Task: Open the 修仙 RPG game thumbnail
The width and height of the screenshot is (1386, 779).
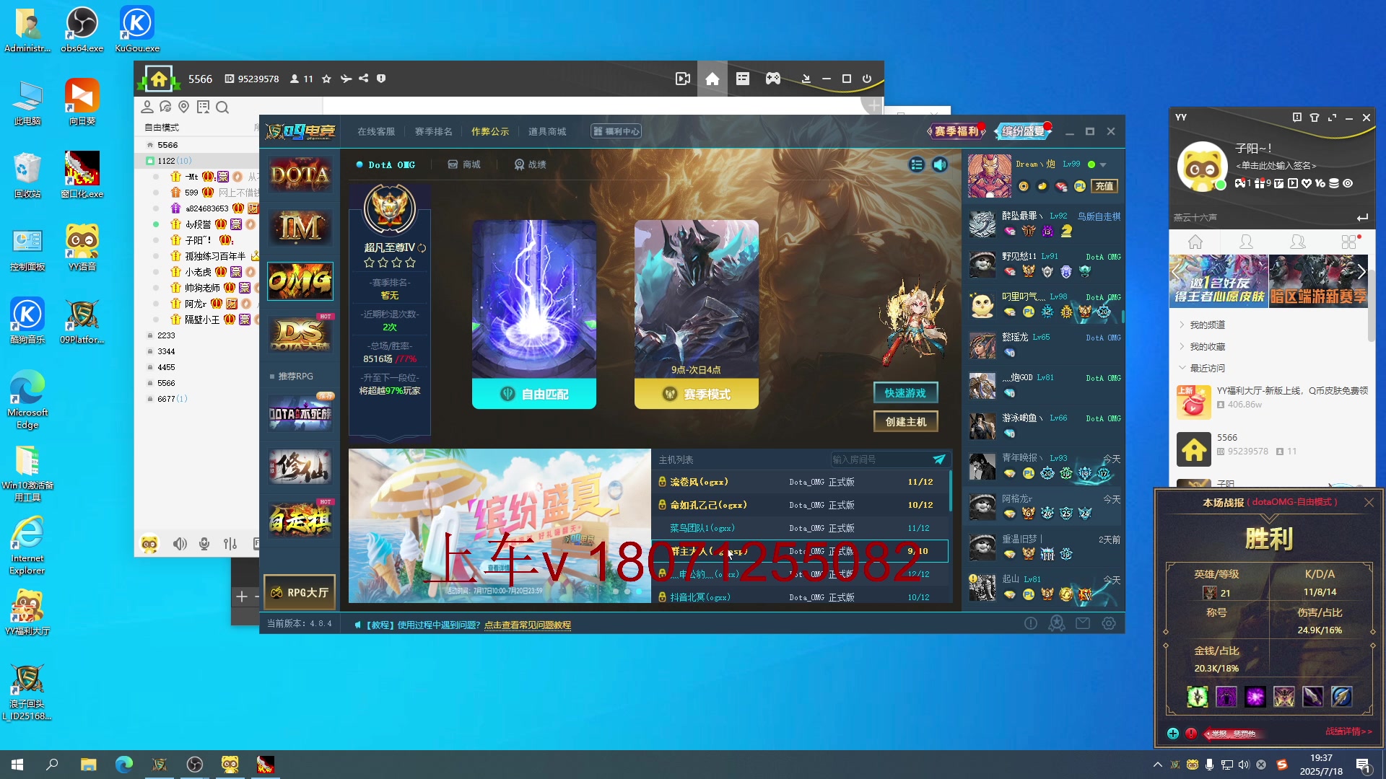Action: [300, 467]
